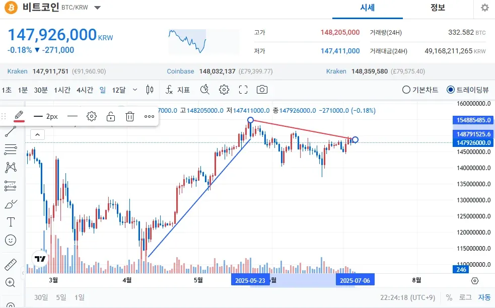
Task: Open the timeframe interval dropdown arrow
Action: point(134,90)
